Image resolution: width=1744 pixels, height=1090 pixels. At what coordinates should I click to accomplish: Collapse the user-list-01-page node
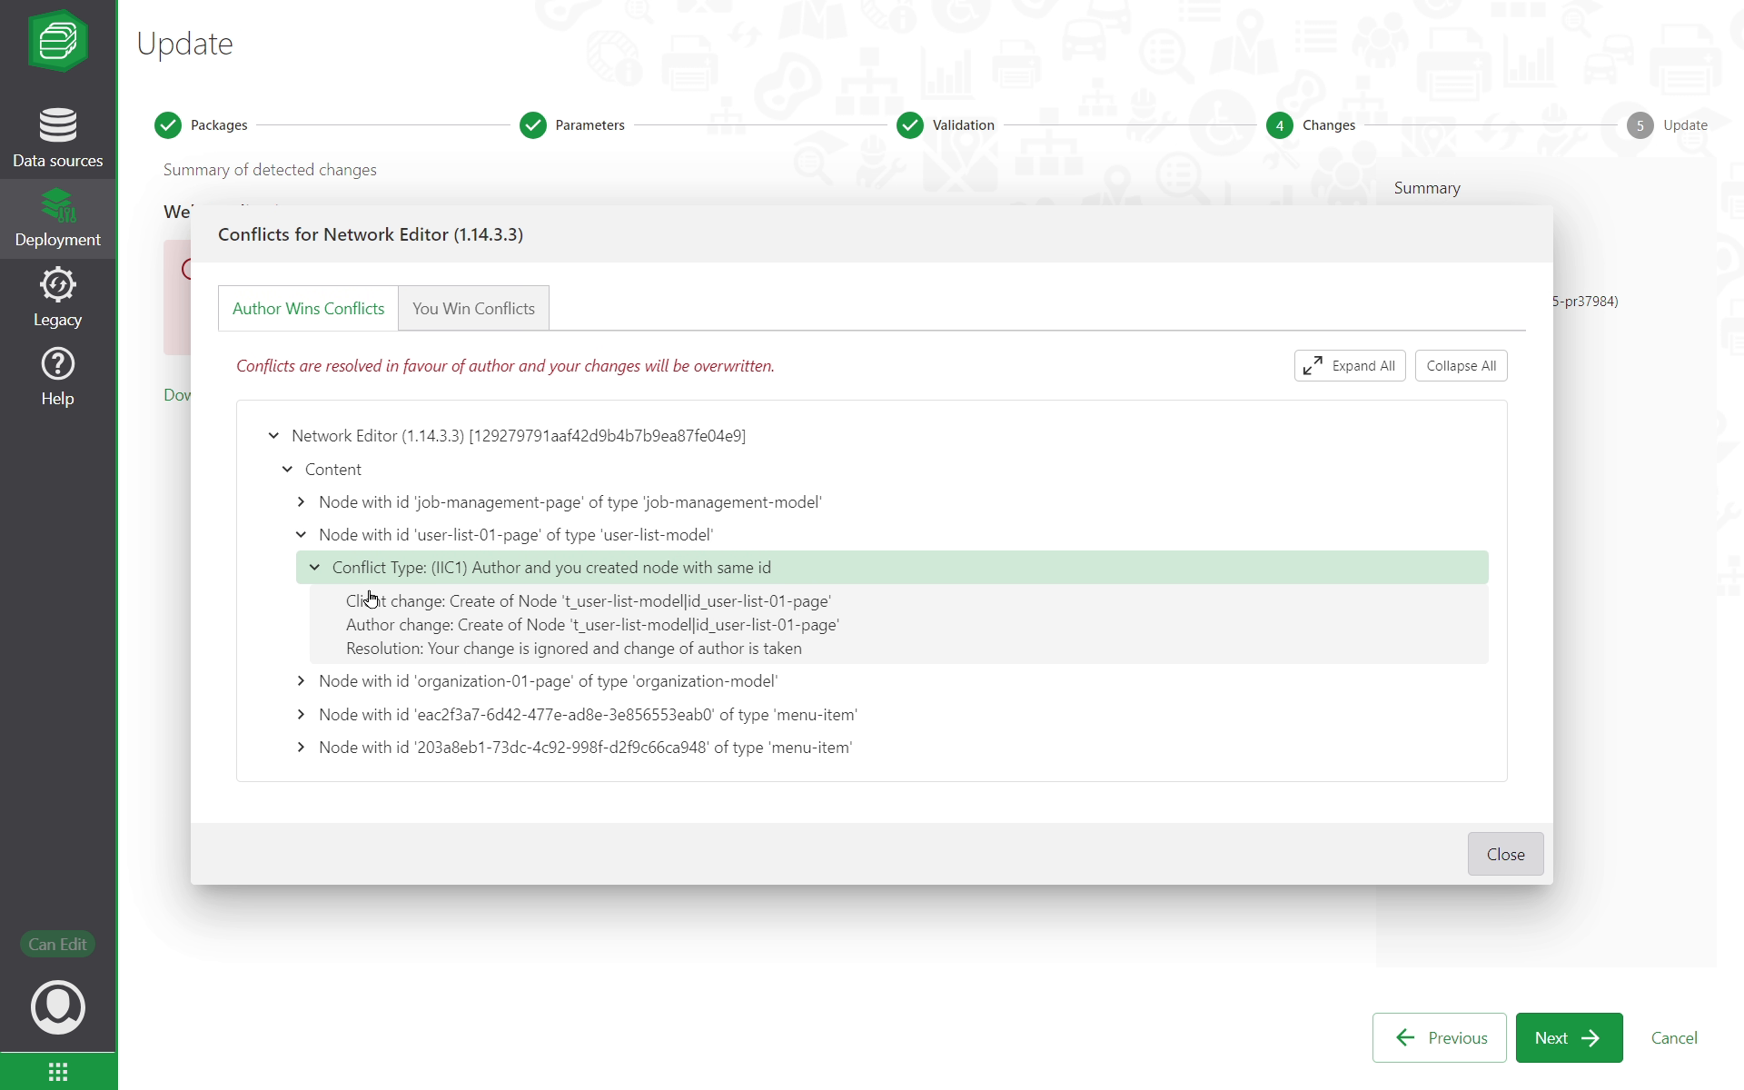[301, 535]
